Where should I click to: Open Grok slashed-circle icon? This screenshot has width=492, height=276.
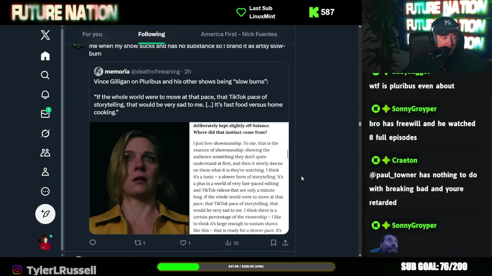pos(45,133)
